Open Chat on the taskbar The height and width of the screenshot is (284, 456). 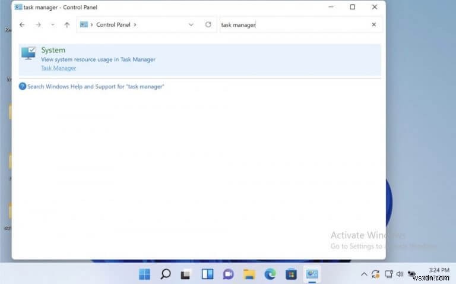(228, 274)
